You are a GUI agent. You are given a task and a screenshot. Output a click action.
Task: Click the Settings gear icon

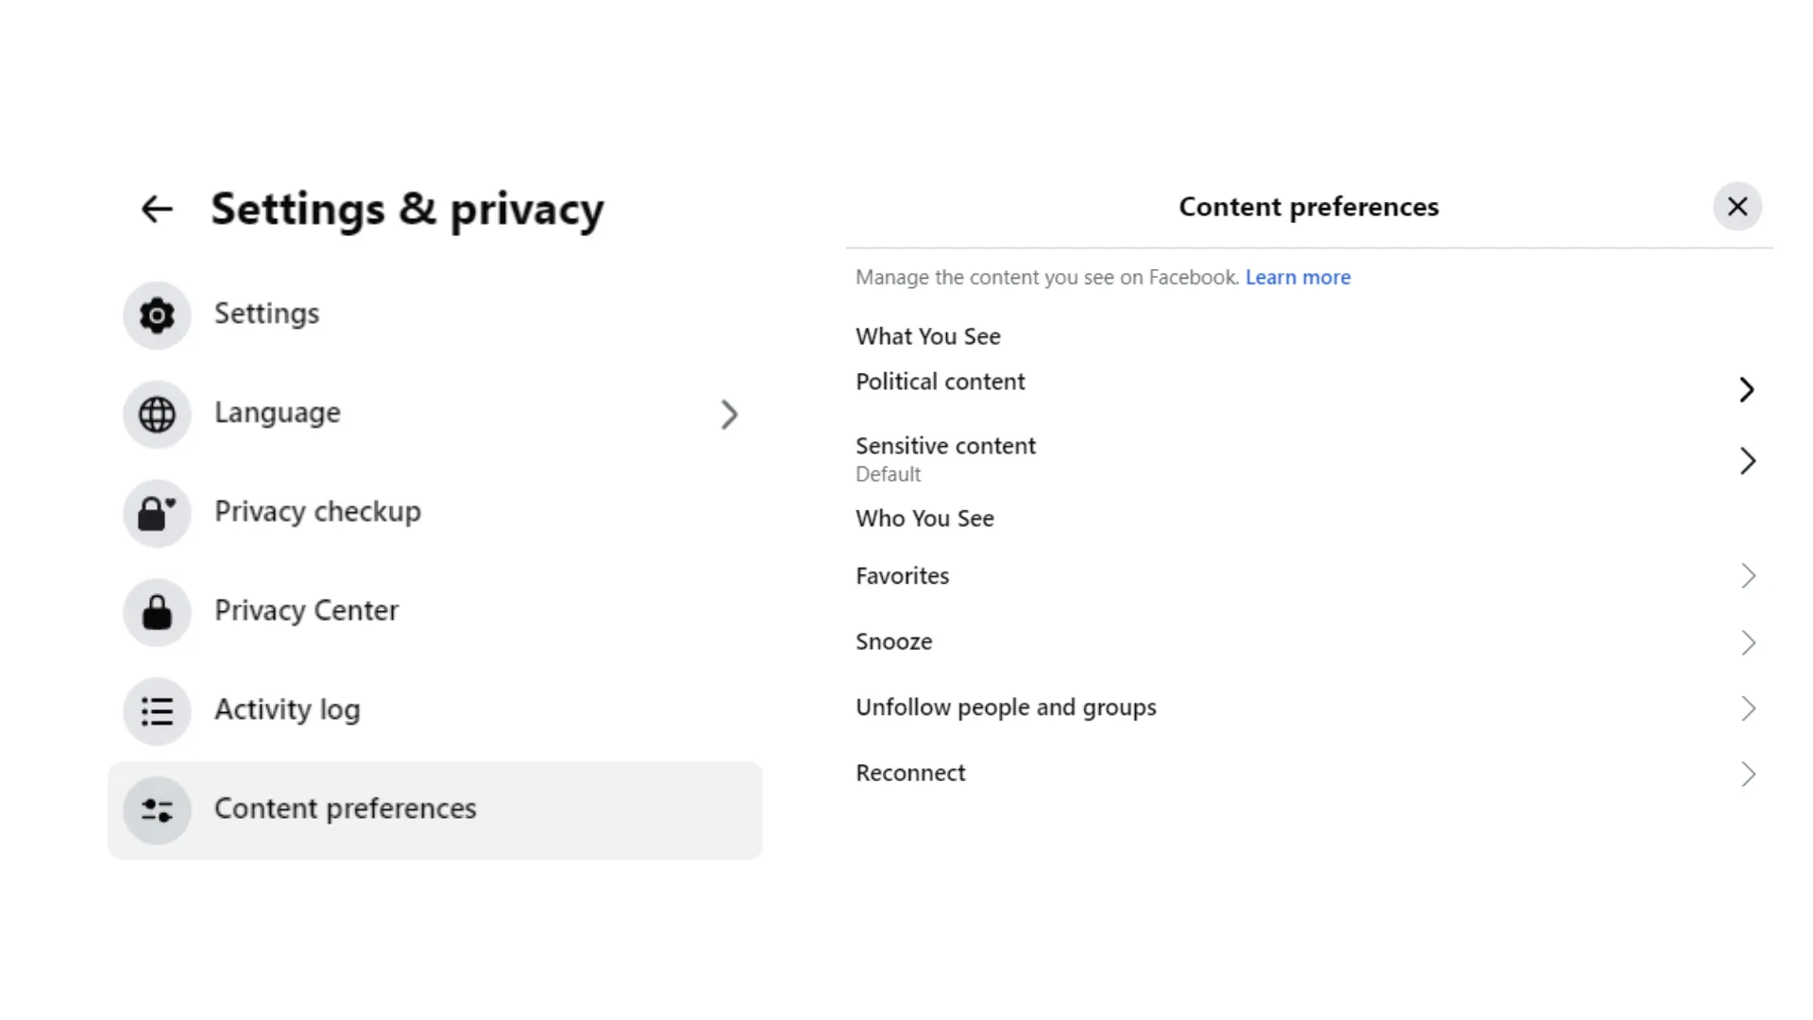[x=157, y=315]
